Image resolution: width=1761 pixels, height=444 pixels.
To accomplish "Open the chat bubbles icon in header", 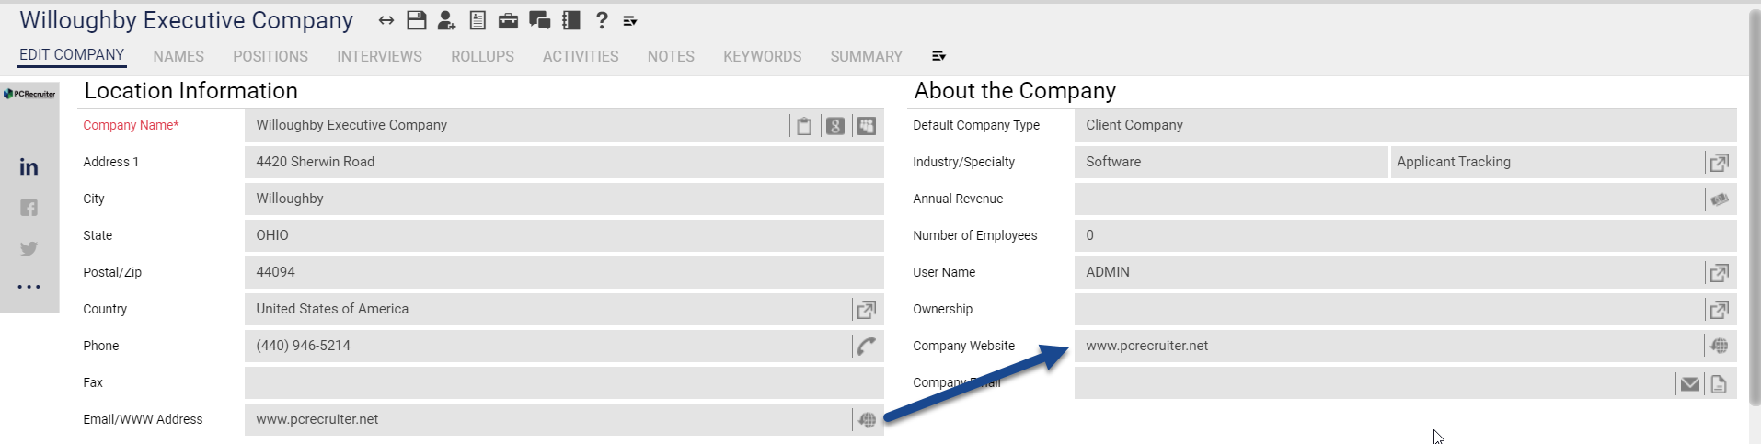I will tap(539, 20).
